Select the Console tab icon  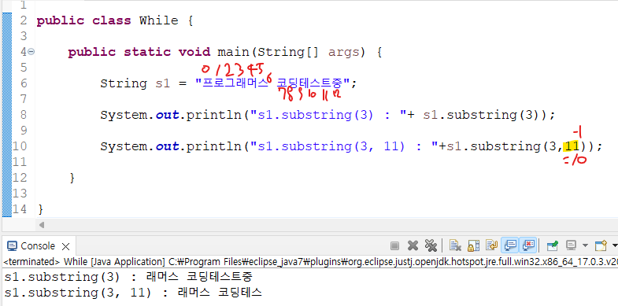click(x=13, y=246)
